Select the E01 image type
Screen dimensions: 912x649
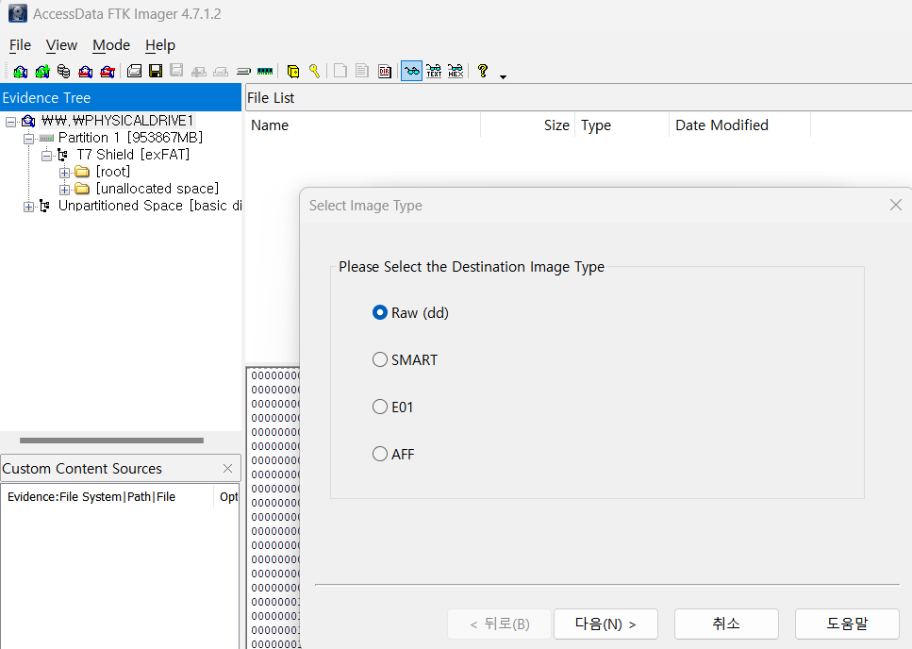click(392, 408)
